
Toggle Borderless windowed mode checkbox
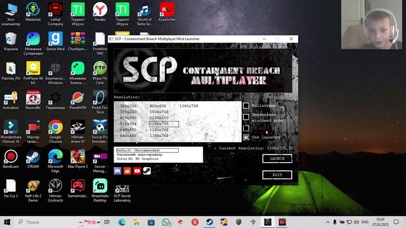pos(246,117)
